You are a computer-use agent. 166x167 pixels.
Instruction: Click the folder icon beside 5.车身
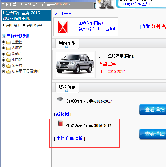[x=8, y=66]
